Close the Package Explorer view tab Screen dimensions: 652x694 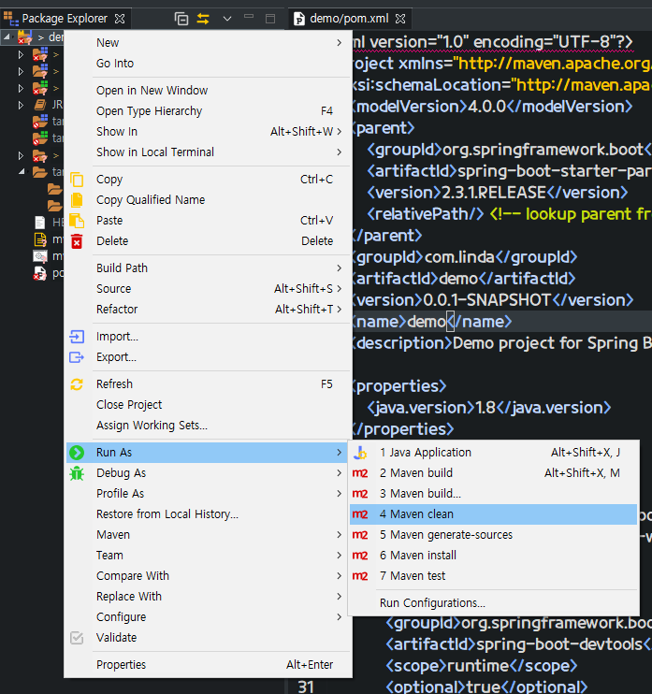[120, 19]
